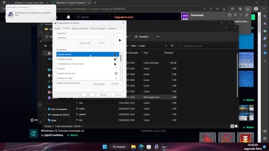This screenshot has width=269, height=151.
Task: Switch Explorer to large icons view
Action: [236, 126]
